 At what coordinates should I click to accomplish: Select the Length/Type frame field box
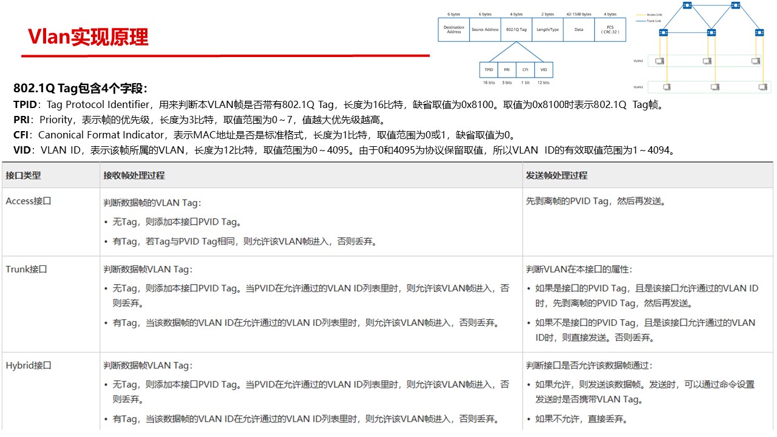pyautogui.click(x=548, y=29)
